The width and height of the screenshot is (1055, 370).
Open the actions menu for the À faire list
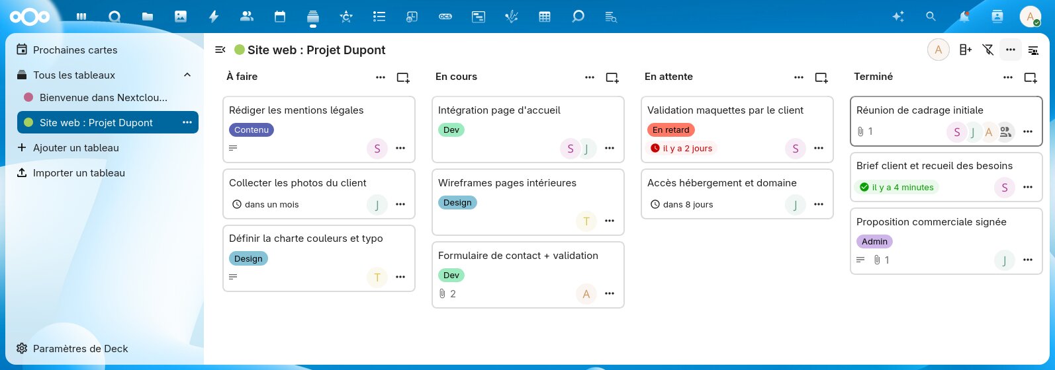[381, 77]
